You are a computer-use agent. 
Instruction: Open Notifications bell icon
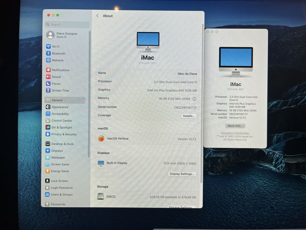49,70
